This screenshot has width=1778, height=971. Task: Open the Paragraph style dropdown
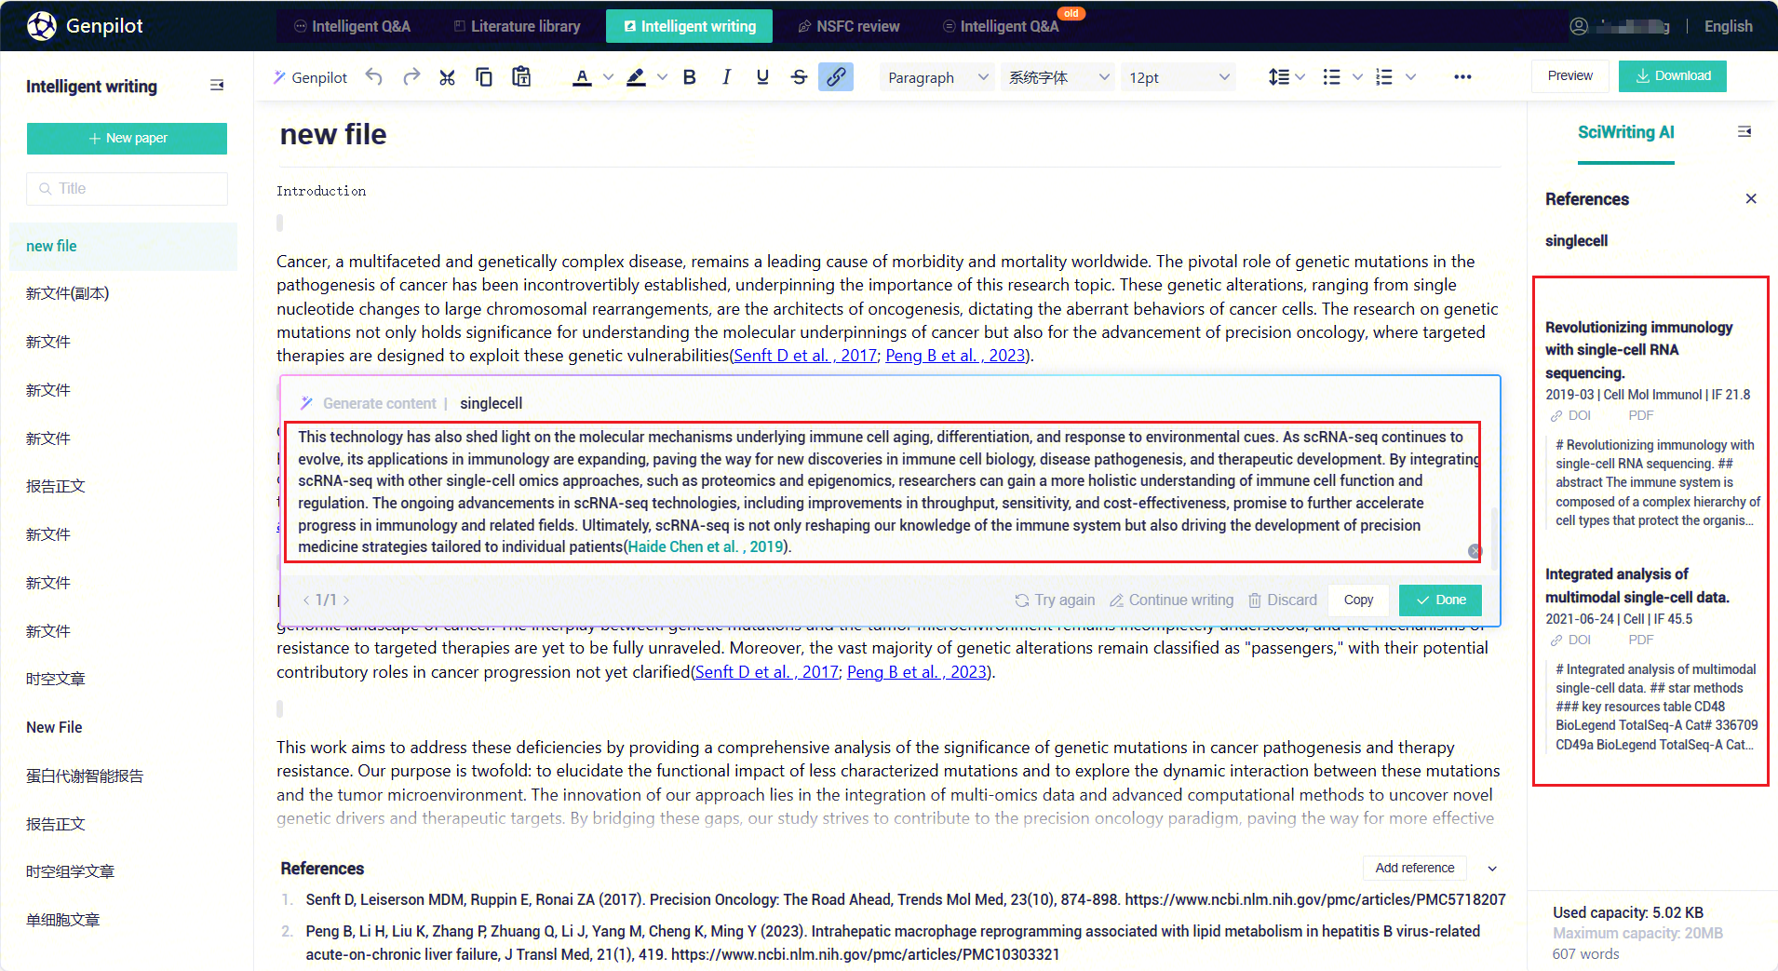(x=936, y=77)
